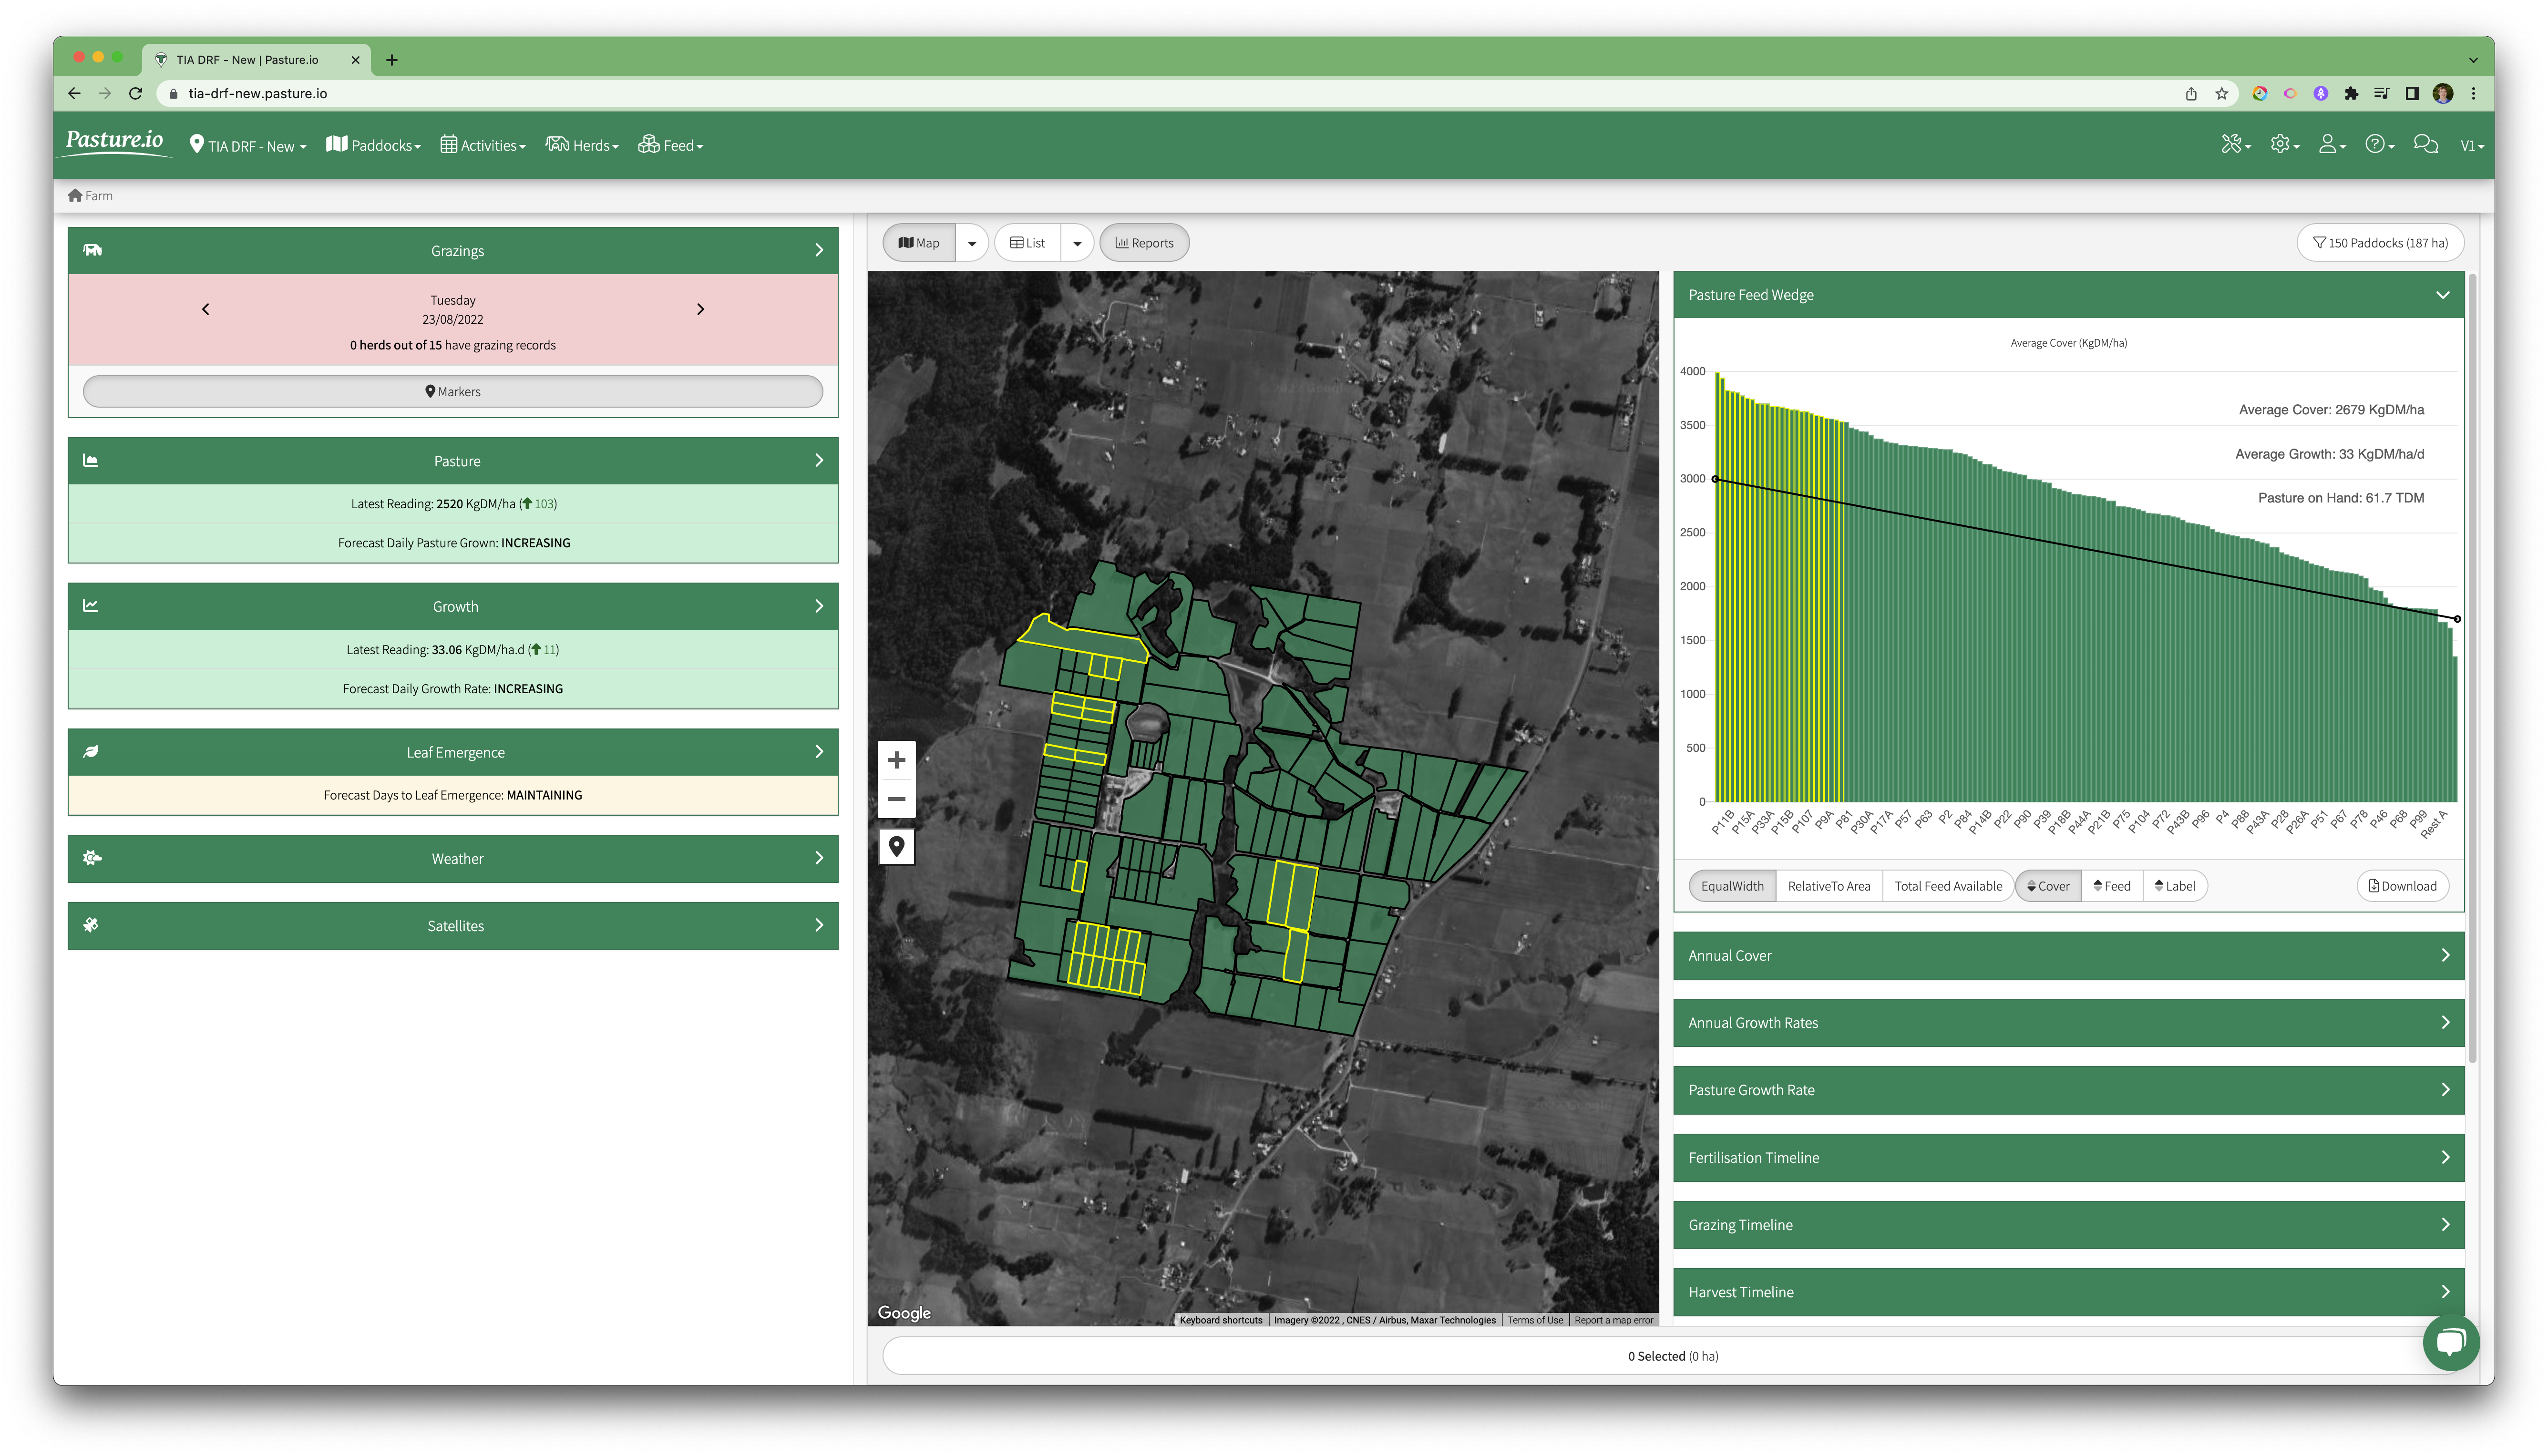Open the settings gear menu
This screenshot has height=1456, width=2548.
tap(2284, 145)
